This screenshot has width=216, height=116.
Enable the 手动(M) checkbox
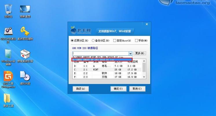pos(136,41)
